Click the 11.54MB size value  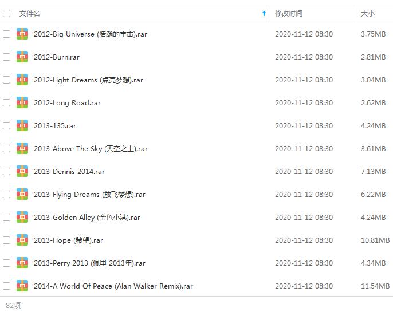(x=375, y=286)
